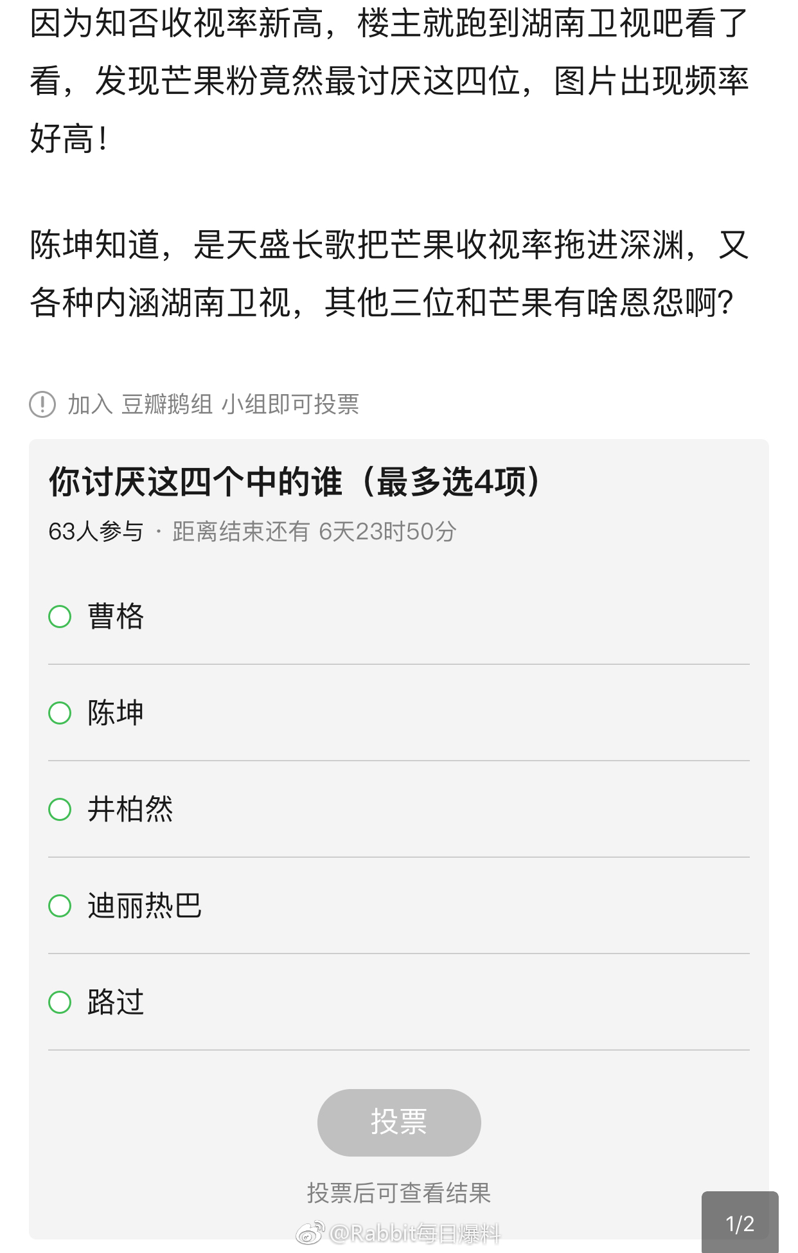The height and width of the screenshot is (1253, 798).
Task: Click the Weibo logo watermark
Action: point(310,1232)
